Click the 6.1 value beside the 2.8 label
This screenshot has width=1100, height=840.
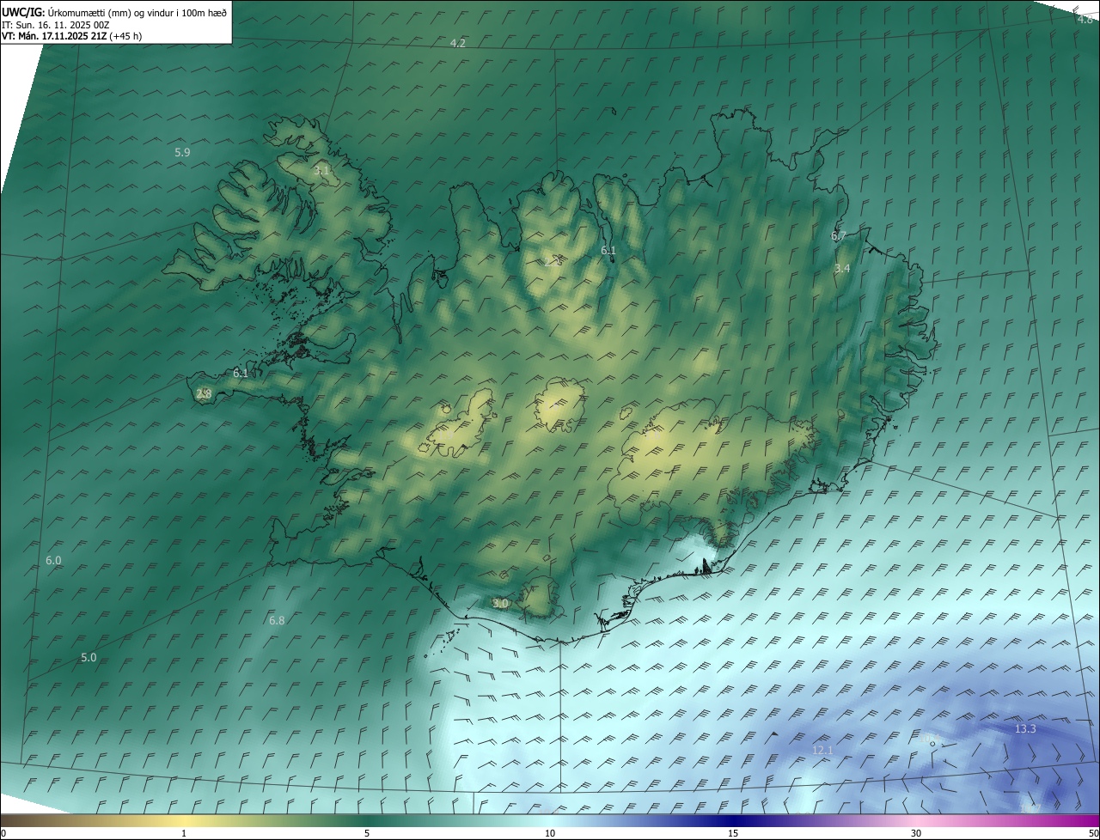coord(241,374)
